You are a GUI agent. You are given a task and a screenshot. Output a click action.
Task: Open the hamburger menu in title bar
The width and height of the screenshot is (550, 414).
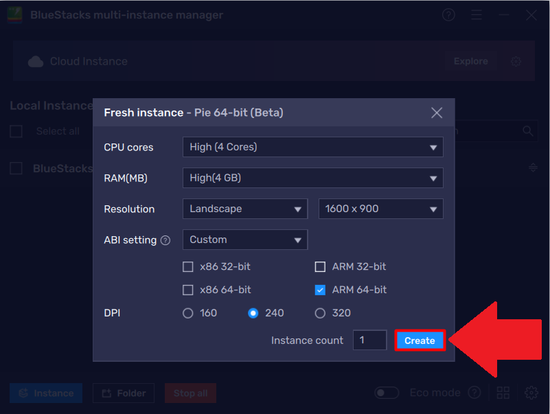(x=477, y=14)
